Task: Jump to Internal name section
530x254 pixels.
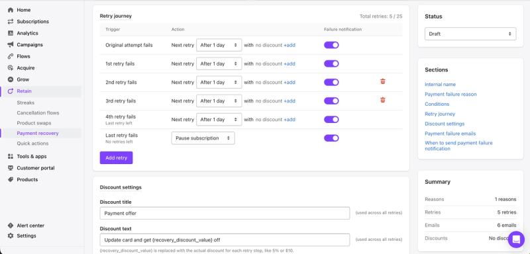Action: pyautogui.click(x=440, y=84)
